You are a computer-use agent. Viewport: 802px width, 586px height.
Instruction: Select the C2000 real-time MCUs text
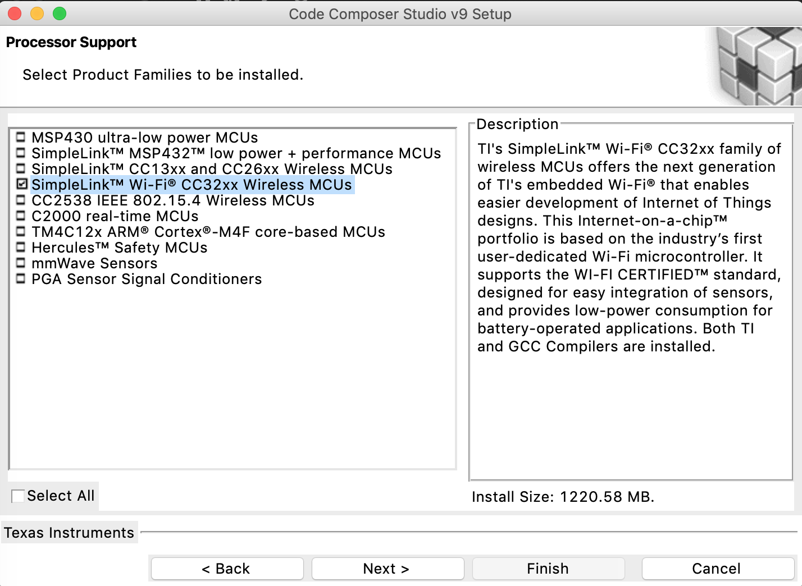click(115, 216)
